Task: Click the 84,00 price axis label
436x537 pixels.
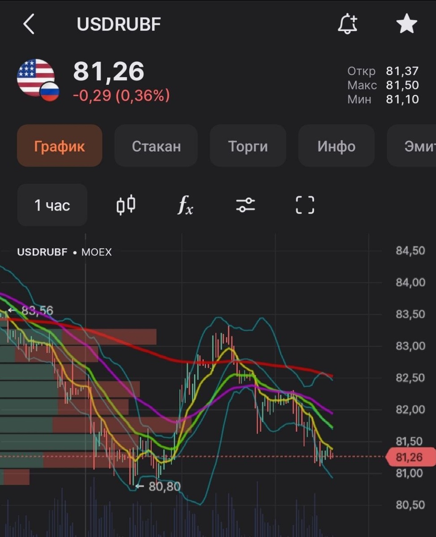Action: 410,282
